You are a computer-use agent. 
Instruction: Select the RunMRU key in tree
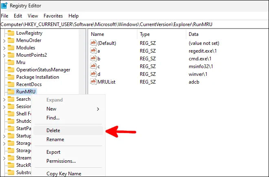[x=26, y=92]
